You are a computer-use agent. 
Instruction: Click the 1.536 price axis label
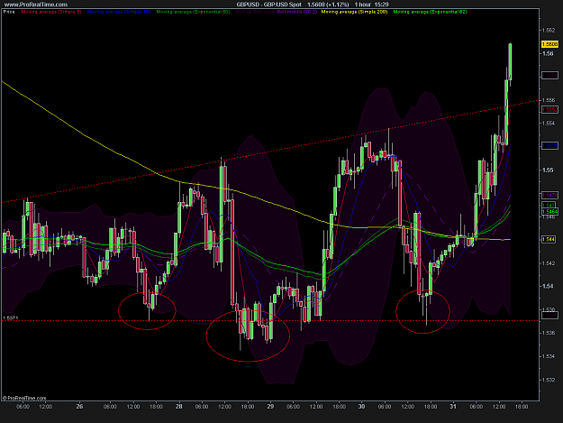click(549, 333)
